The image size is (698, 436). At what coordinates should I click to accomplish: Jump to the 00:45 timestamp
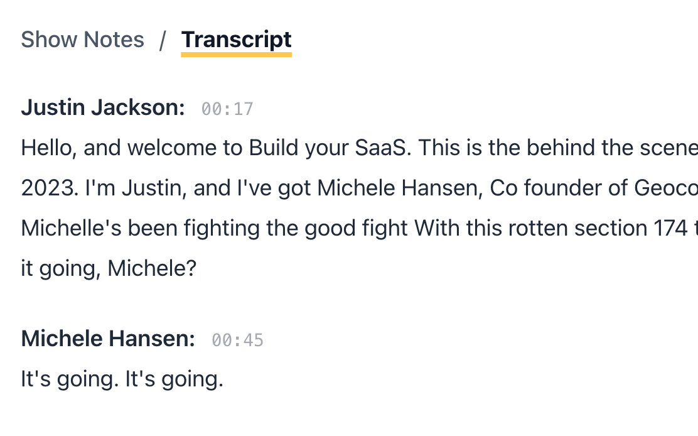[x=237, y=341]
